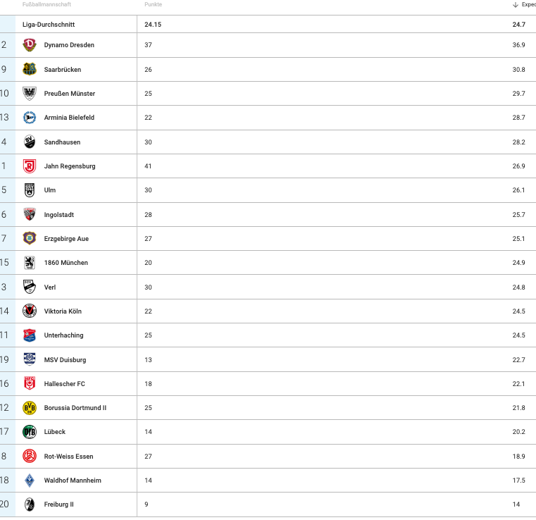536x520 pixels.
Task: Click the Freiburg II club crest
Action: (x=30, y=504)
